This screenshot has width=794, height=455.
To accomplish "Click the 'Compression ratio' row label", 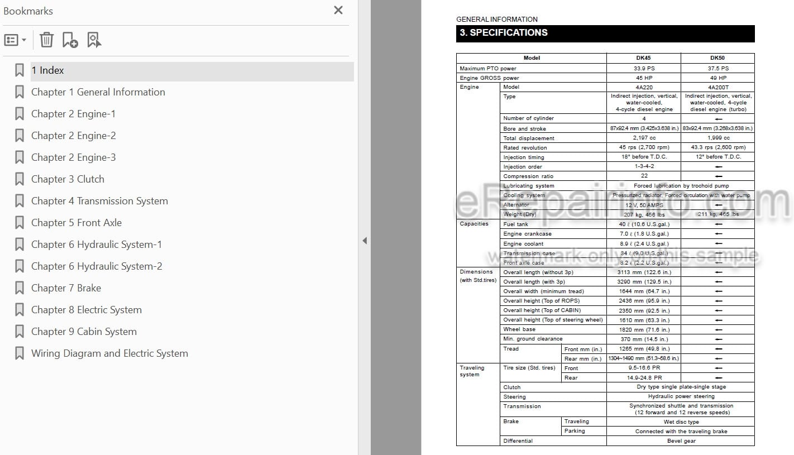I will click(x=528, y=176).
